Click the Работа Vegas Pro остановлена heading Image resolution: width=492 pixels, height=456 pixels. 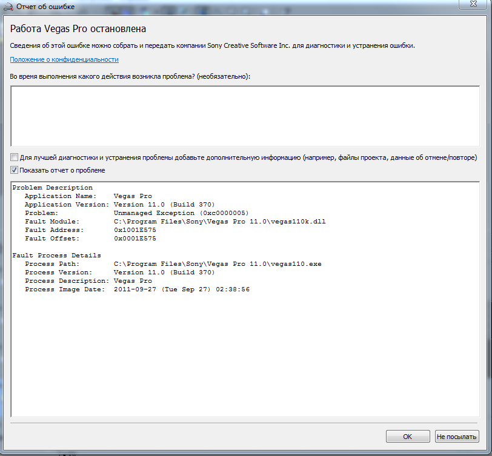pos(78,29)
